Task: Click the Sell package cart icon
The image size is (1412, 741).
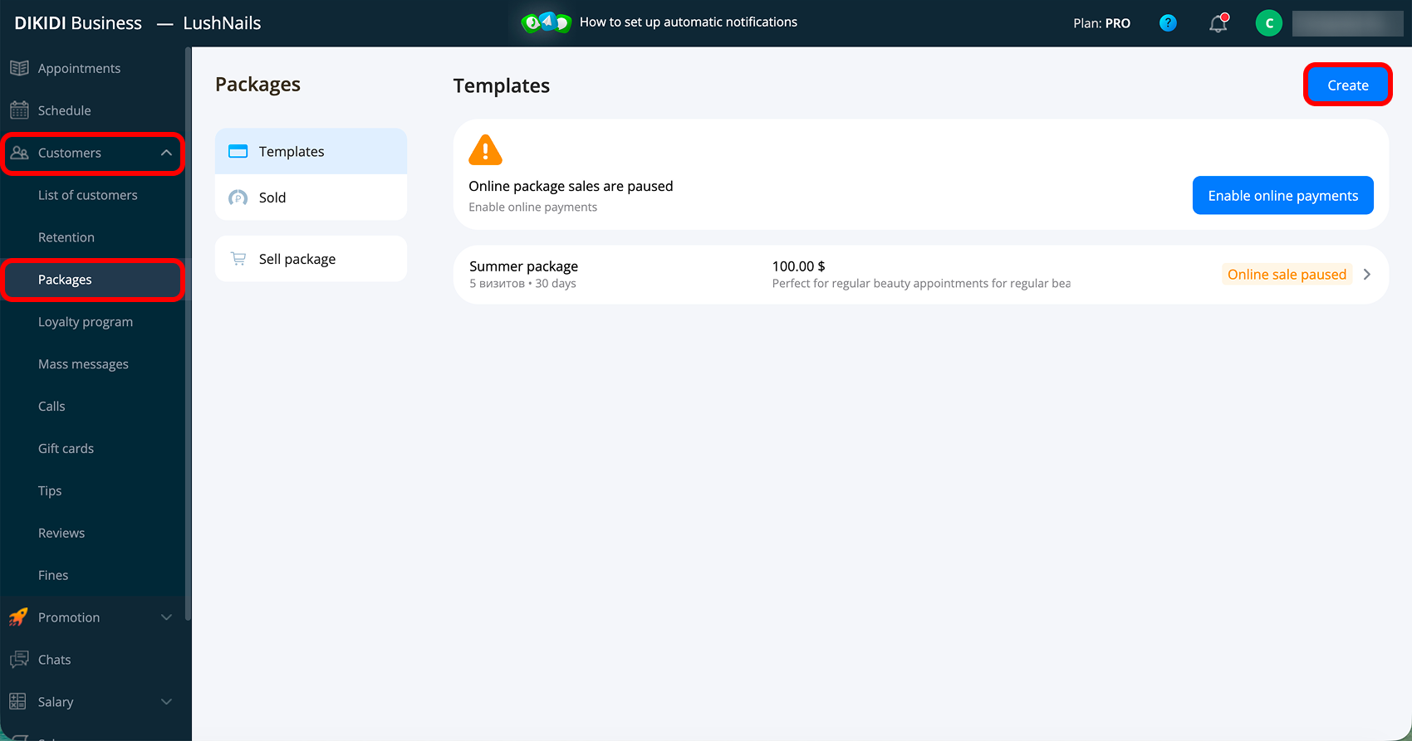Action: (238, 259)
